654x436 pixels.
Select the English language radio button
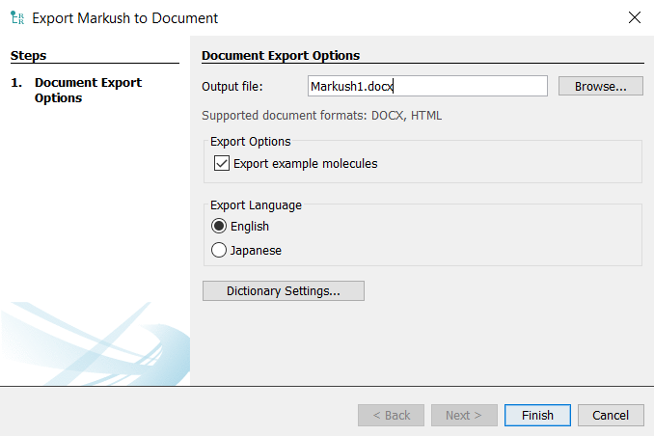[x=219, y=226]
